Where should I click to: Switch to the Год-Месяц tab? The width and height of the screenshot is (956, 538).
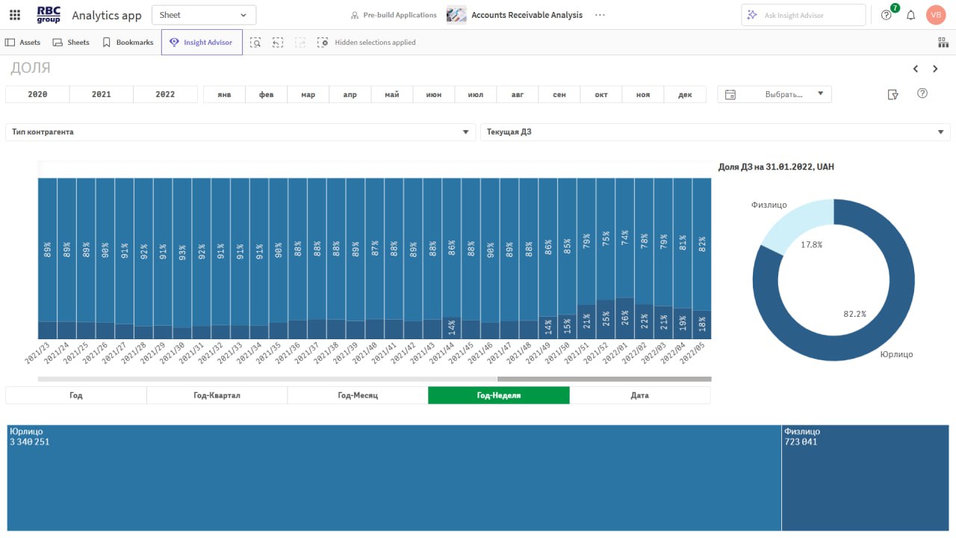click(x=357, y=395)
